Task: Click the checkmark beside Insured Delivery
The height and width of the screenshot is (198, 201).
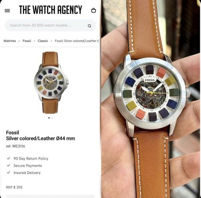Action: point(8,172)
